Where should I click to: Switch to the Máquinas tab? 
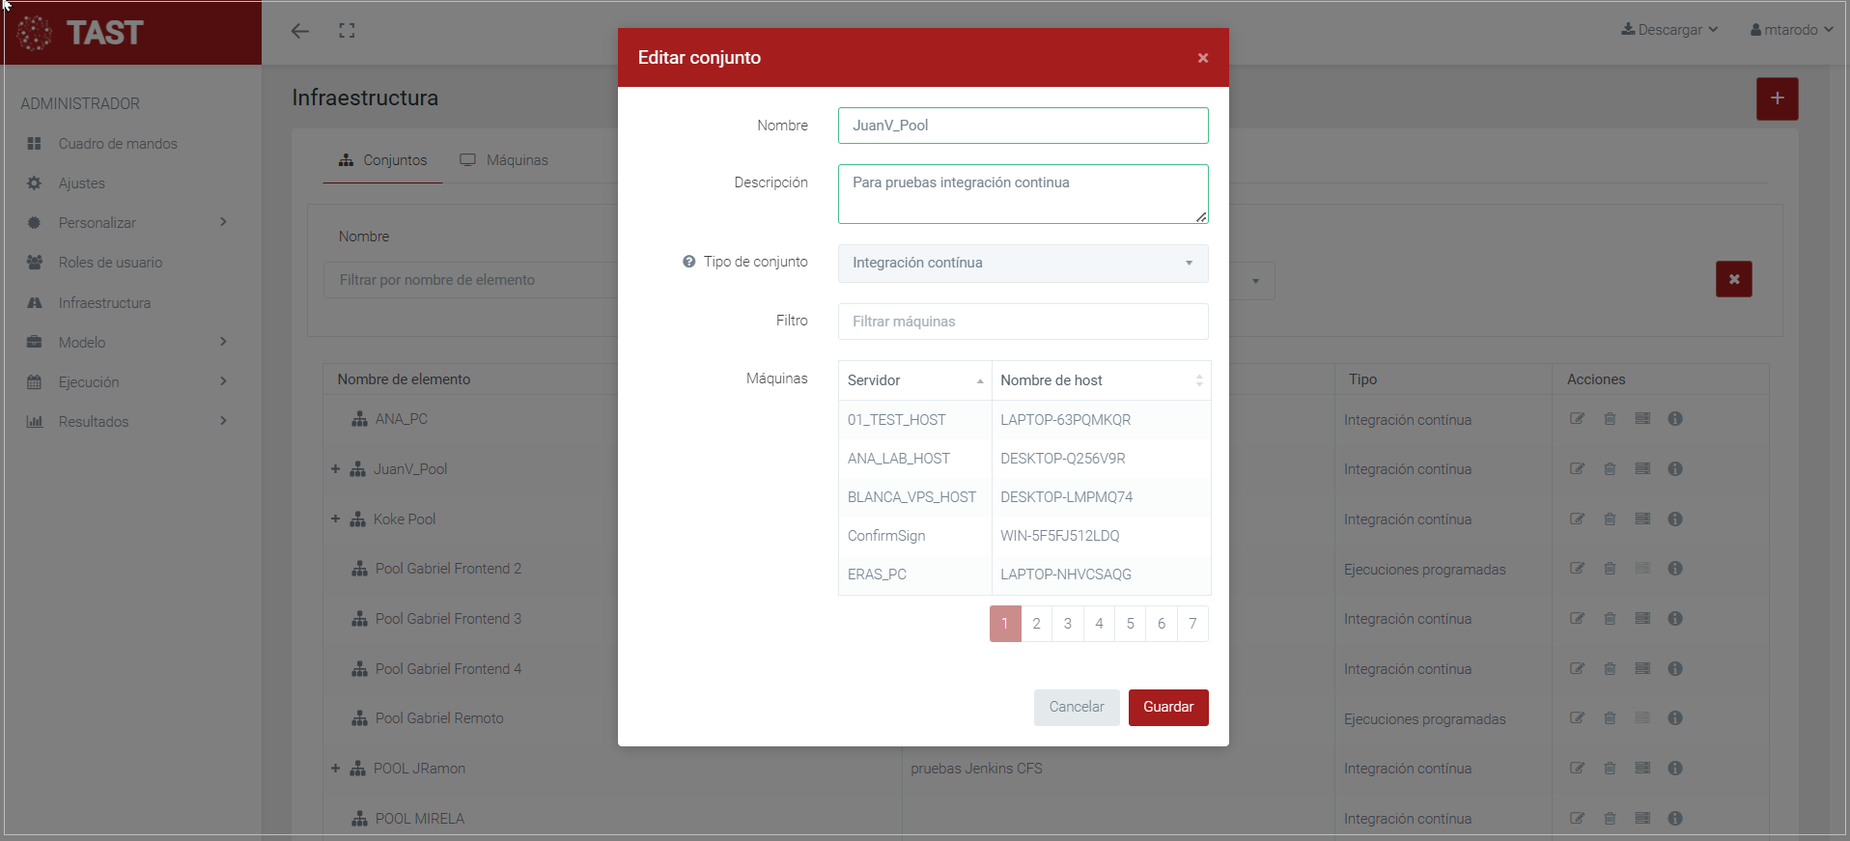[x=504, y=160]
